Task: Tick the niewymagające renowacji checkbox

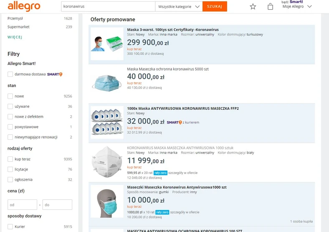Action: 10,137
